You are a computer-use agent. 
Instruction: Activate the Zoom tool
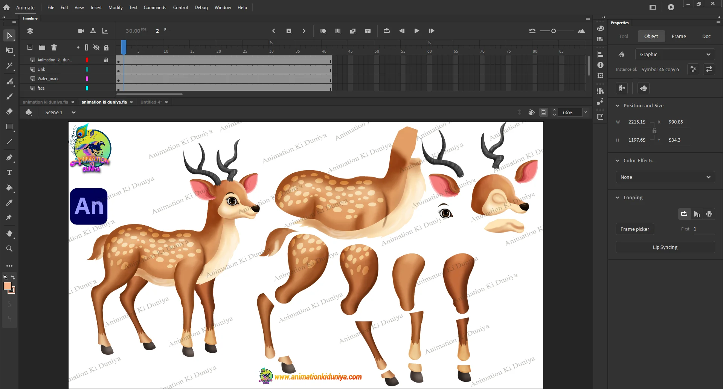tap(9, 249)
